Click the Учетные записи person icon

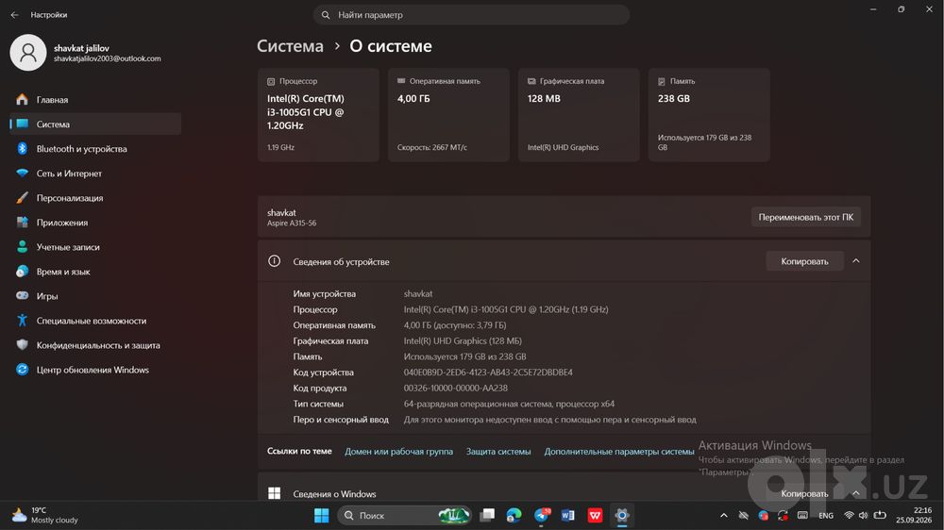pyautogui.click(x=23, y=247)
